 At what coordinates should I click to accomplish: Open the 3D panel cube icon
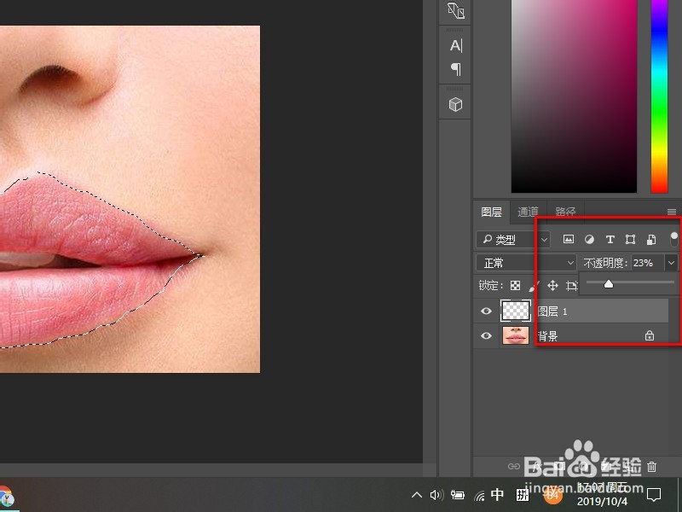(455, 104)
